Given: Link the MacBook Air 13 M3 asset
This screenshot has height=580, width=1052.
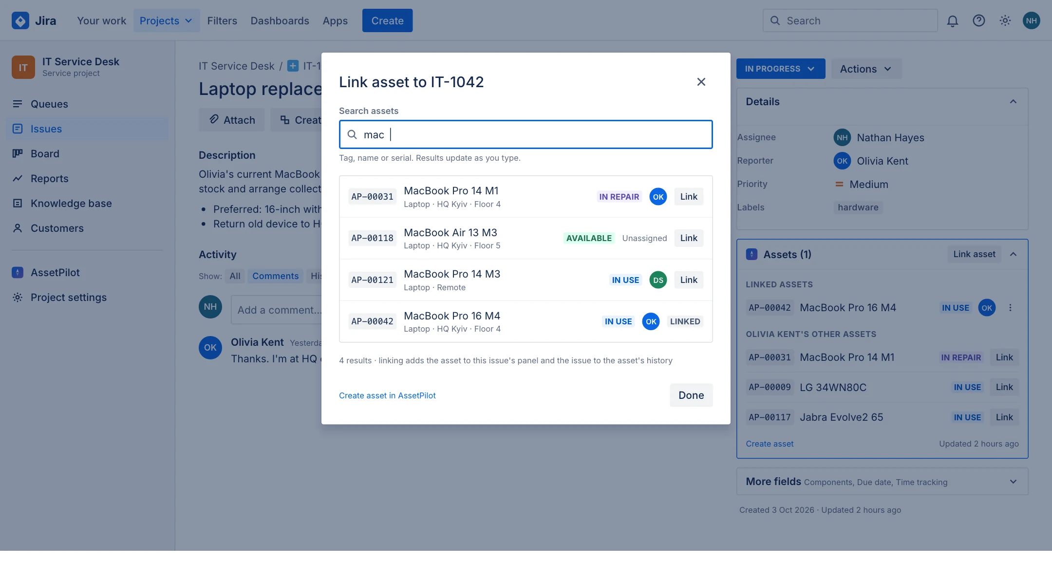Looking at the screenshot, I should (689, 238).
